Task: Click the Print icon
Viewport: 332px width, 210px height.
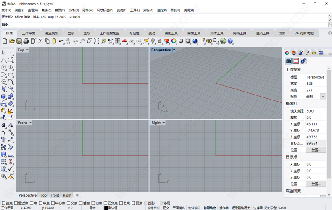Action: pos(26,41)
